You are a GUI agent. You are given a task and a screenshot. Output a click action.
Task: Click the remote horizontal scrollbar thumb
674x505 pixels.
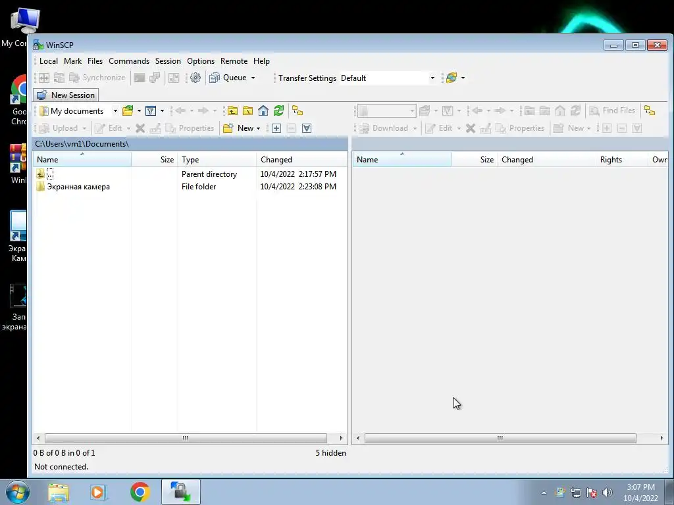pyautogui.click(x=500, y=438)
